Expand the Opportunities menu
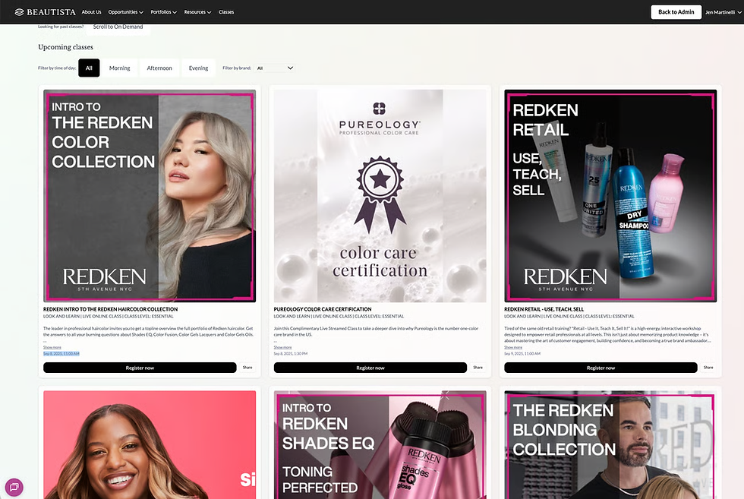The width and height of the screenshot is (744, 499). click(x=125, y=12)
